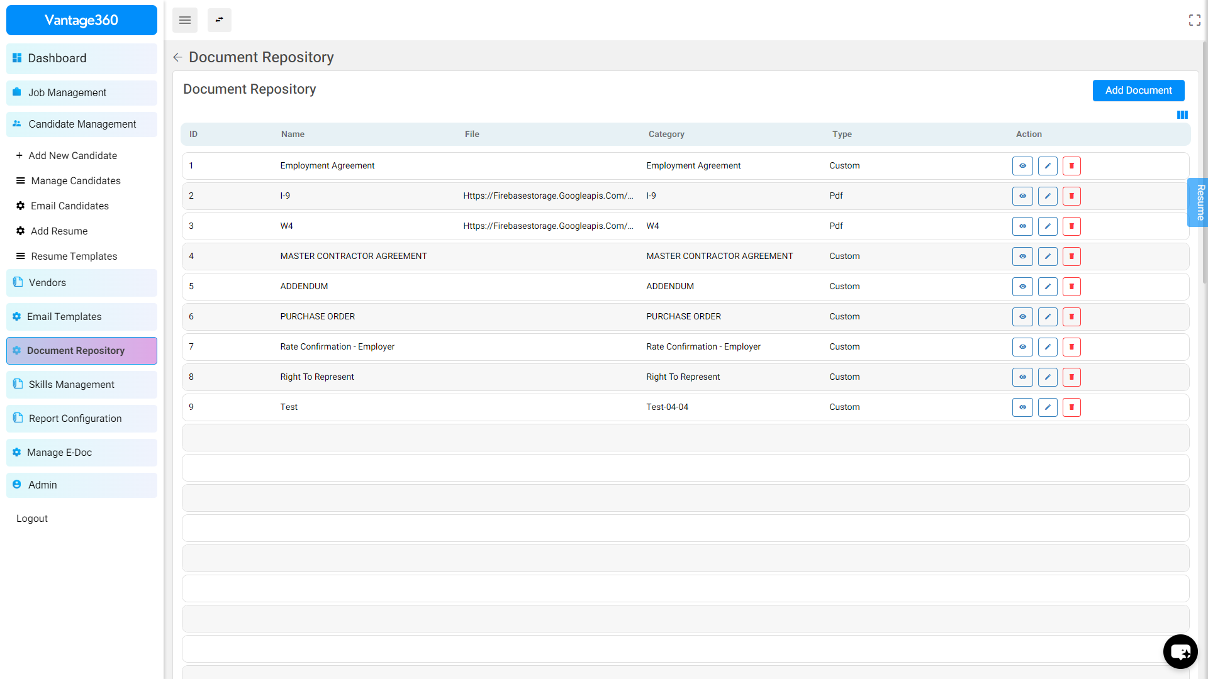Expand the Job Management menu

click(x=82, y=93)
